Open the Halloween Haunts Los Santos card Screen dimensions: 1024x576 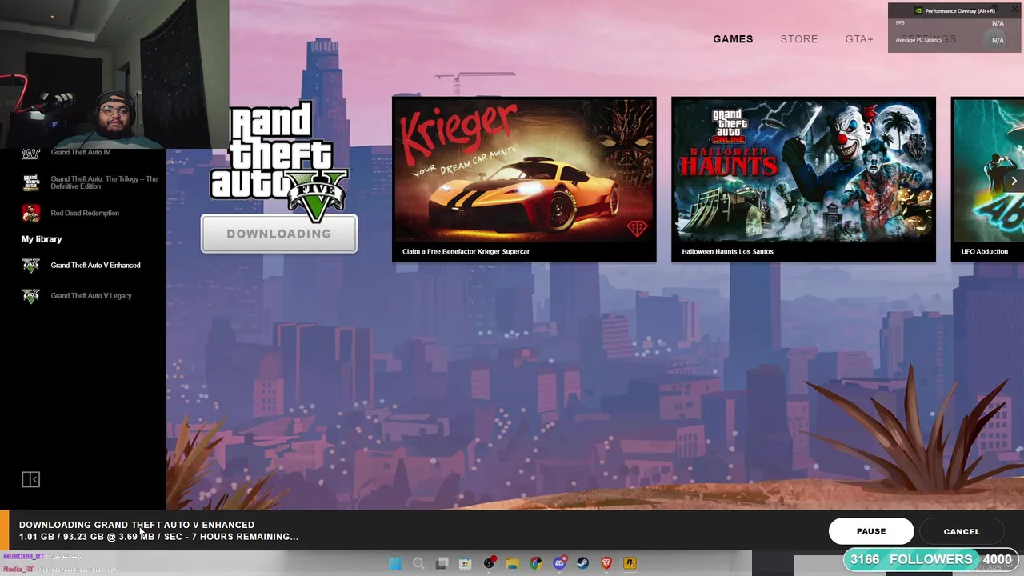[x=803, y=179]
